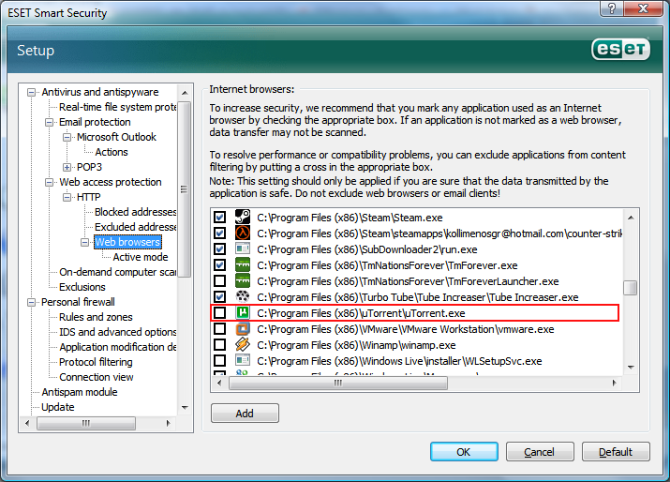The width and height of the screenshot is (670, 482).
Task: Uncheck the TmForever.exe checkbox
Action: point(219,265)
